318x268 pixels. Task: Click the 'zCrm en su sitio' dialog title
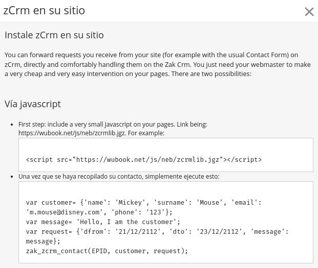click(x=44, y=11)
